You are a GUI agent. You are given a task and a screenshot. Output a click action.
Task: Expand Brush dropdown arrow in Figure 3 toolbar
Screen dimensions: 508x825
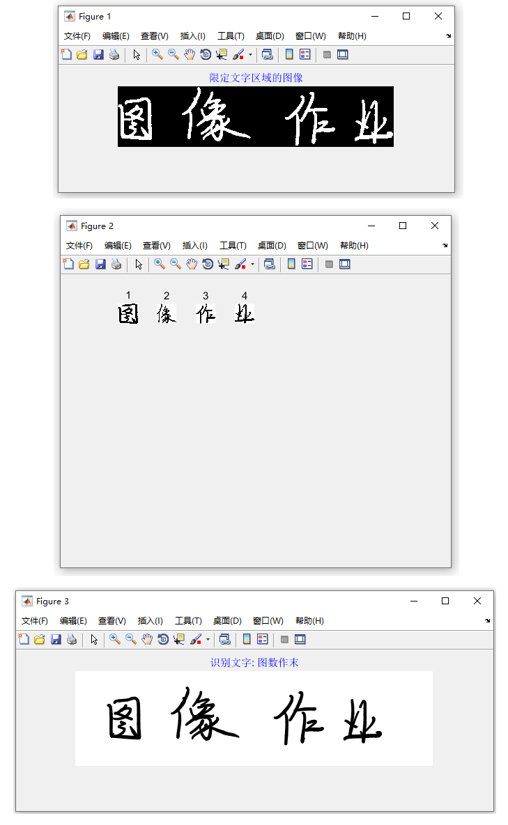click(x=208, y=639)
